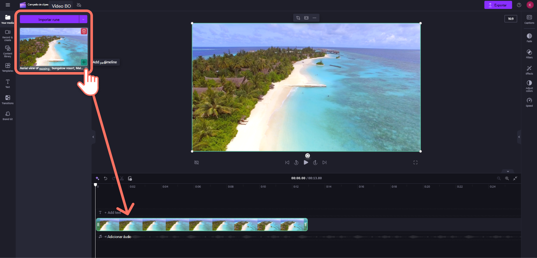Open the hamburger main menu

point(8,5)
